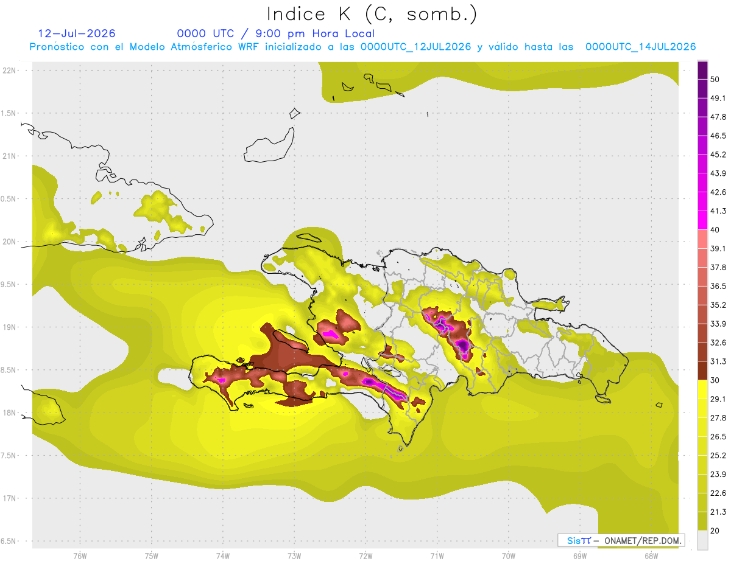This screenshot has height=564, width=731.
Task: Click the 'SisTT - ONAMET/REP.DOM.' credit box
Action: coord(621,540)
